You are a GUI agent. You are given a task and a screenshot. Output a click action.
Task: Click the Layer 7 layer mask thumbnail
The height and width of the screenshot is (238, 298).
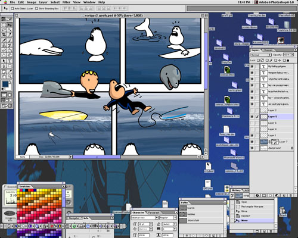click(275, 142)
